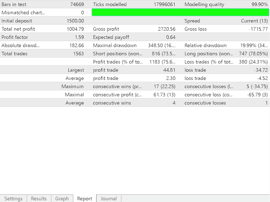Select the Modelling quality label

[x=204, y=4]
